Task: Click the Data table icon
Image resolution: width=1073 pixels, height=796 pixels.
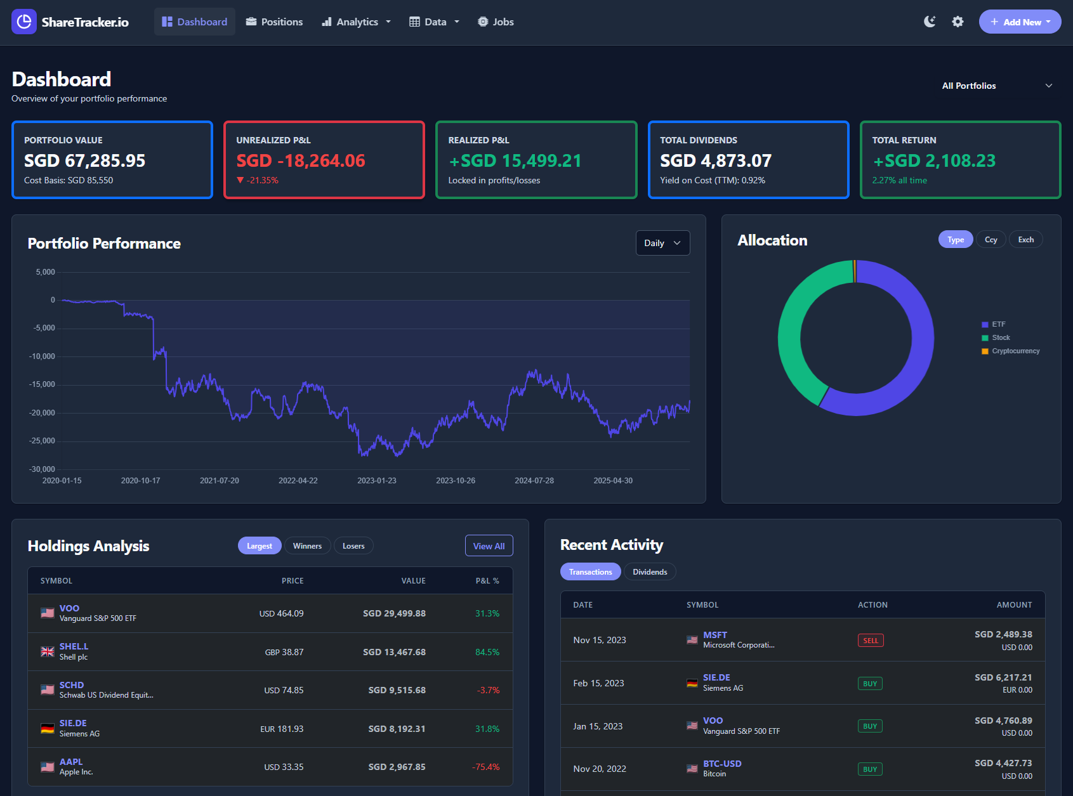Action: click(415, 21)
